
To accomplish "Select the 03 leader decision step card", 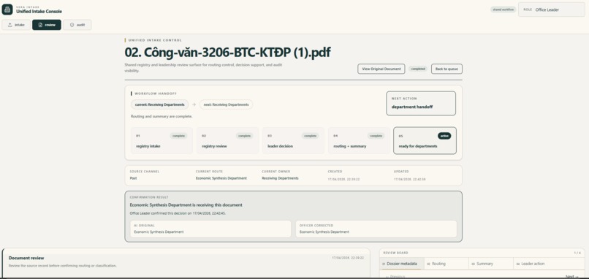I will click(x=293, y=140).
